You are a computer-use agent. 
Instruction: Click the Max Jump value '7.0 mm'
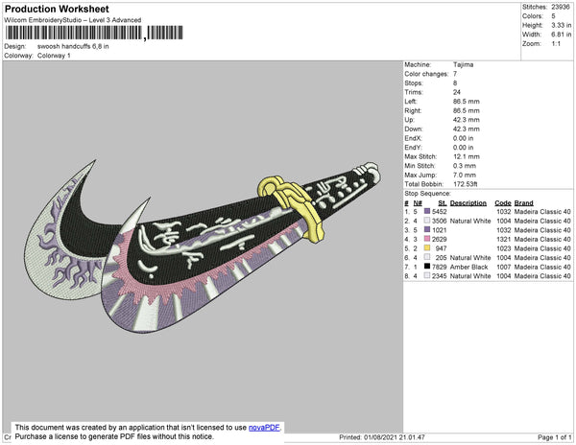point(465,175)
